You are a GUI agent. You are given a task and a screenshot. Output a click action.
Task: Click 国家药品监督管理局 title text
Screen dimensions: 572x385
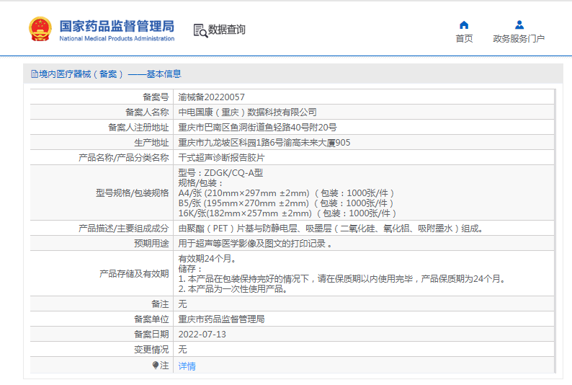117,26
